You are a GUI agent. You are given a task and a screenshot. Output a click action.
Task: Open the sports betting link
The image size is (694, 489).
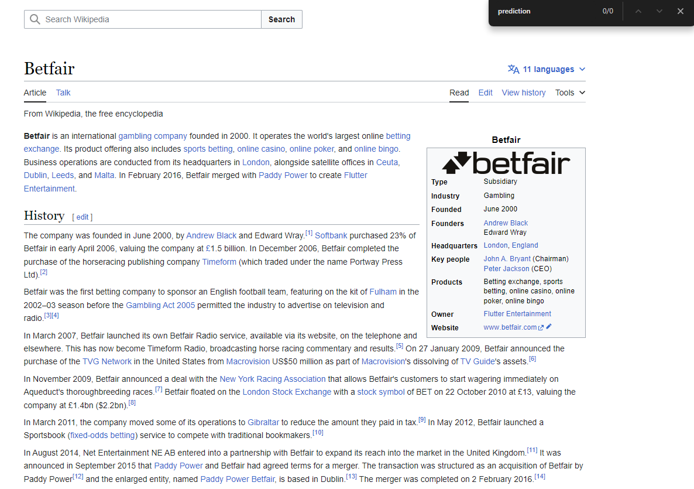click(208, 149)
